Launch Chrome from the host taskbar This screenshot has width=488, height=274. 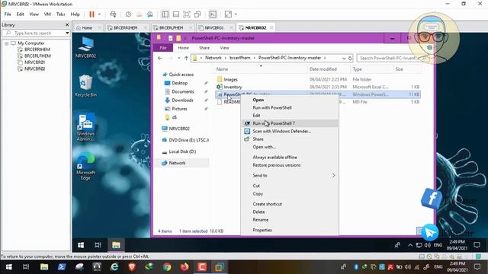point(167,267)
